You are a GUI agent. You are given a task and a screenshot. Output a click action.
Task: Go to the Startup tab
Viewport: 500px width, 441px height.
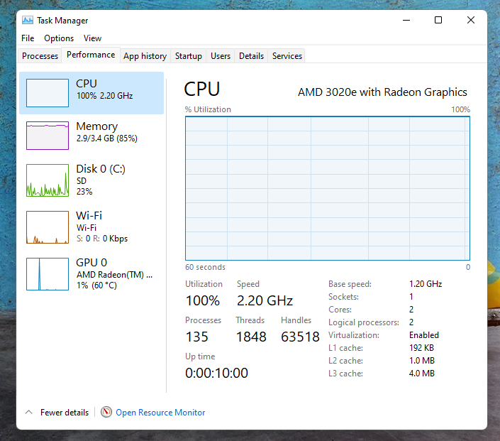click(189, 56)
